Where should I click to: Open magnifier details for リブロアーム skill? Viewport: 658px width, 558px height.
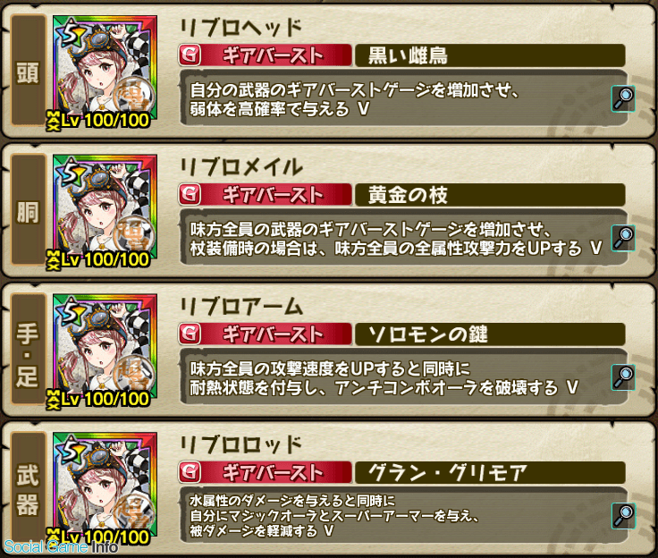623,377
